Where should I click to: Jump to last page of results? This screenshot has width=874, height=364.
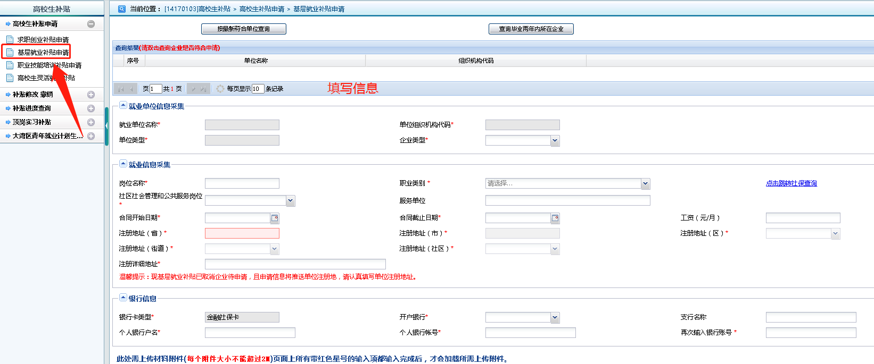(203, 89)
